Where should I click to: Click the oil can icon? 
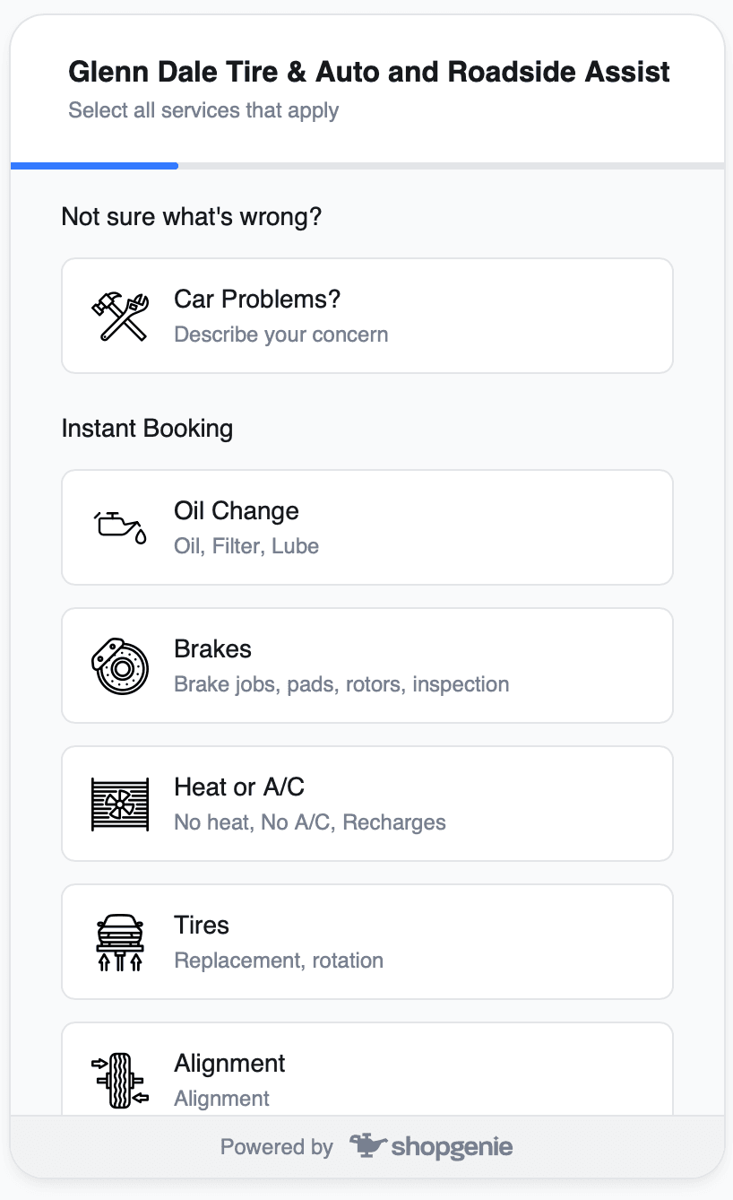pyautogui.click(x=120, y=527)
